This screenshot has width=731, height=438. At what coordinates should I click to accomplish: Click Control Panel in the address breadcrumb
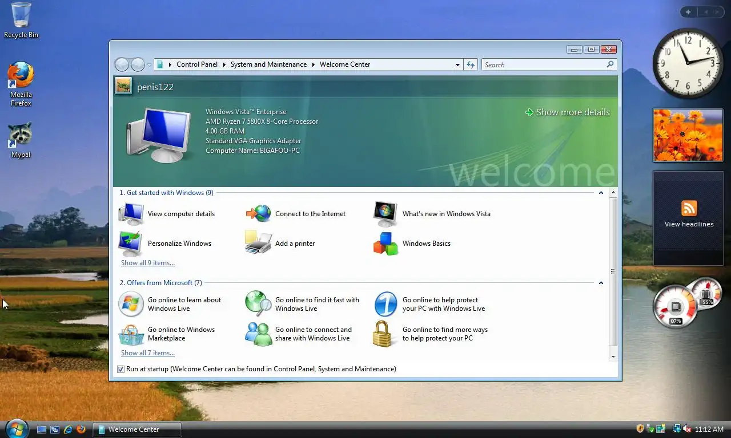(x=197, y=64)
